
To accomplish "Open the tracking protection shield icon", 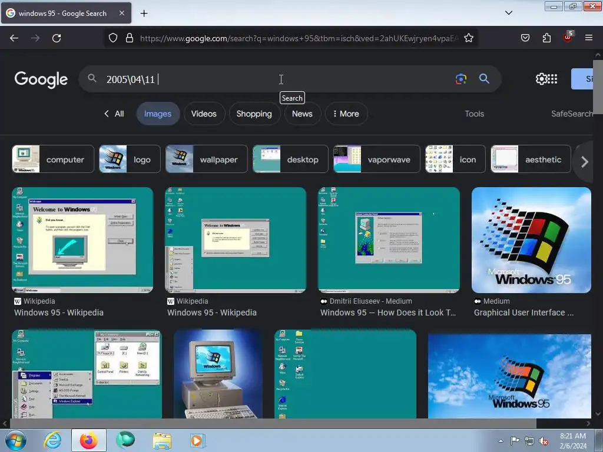I will (112, 38).
